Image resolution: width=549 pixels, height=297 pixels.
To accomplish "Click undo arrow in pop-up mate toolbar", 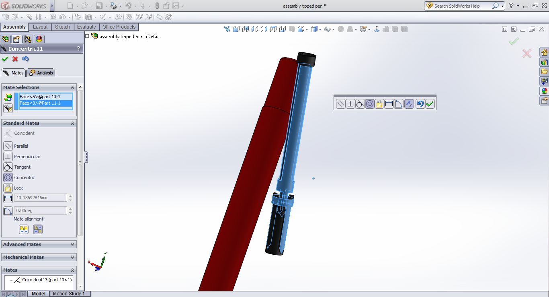I will pos(420,104).
